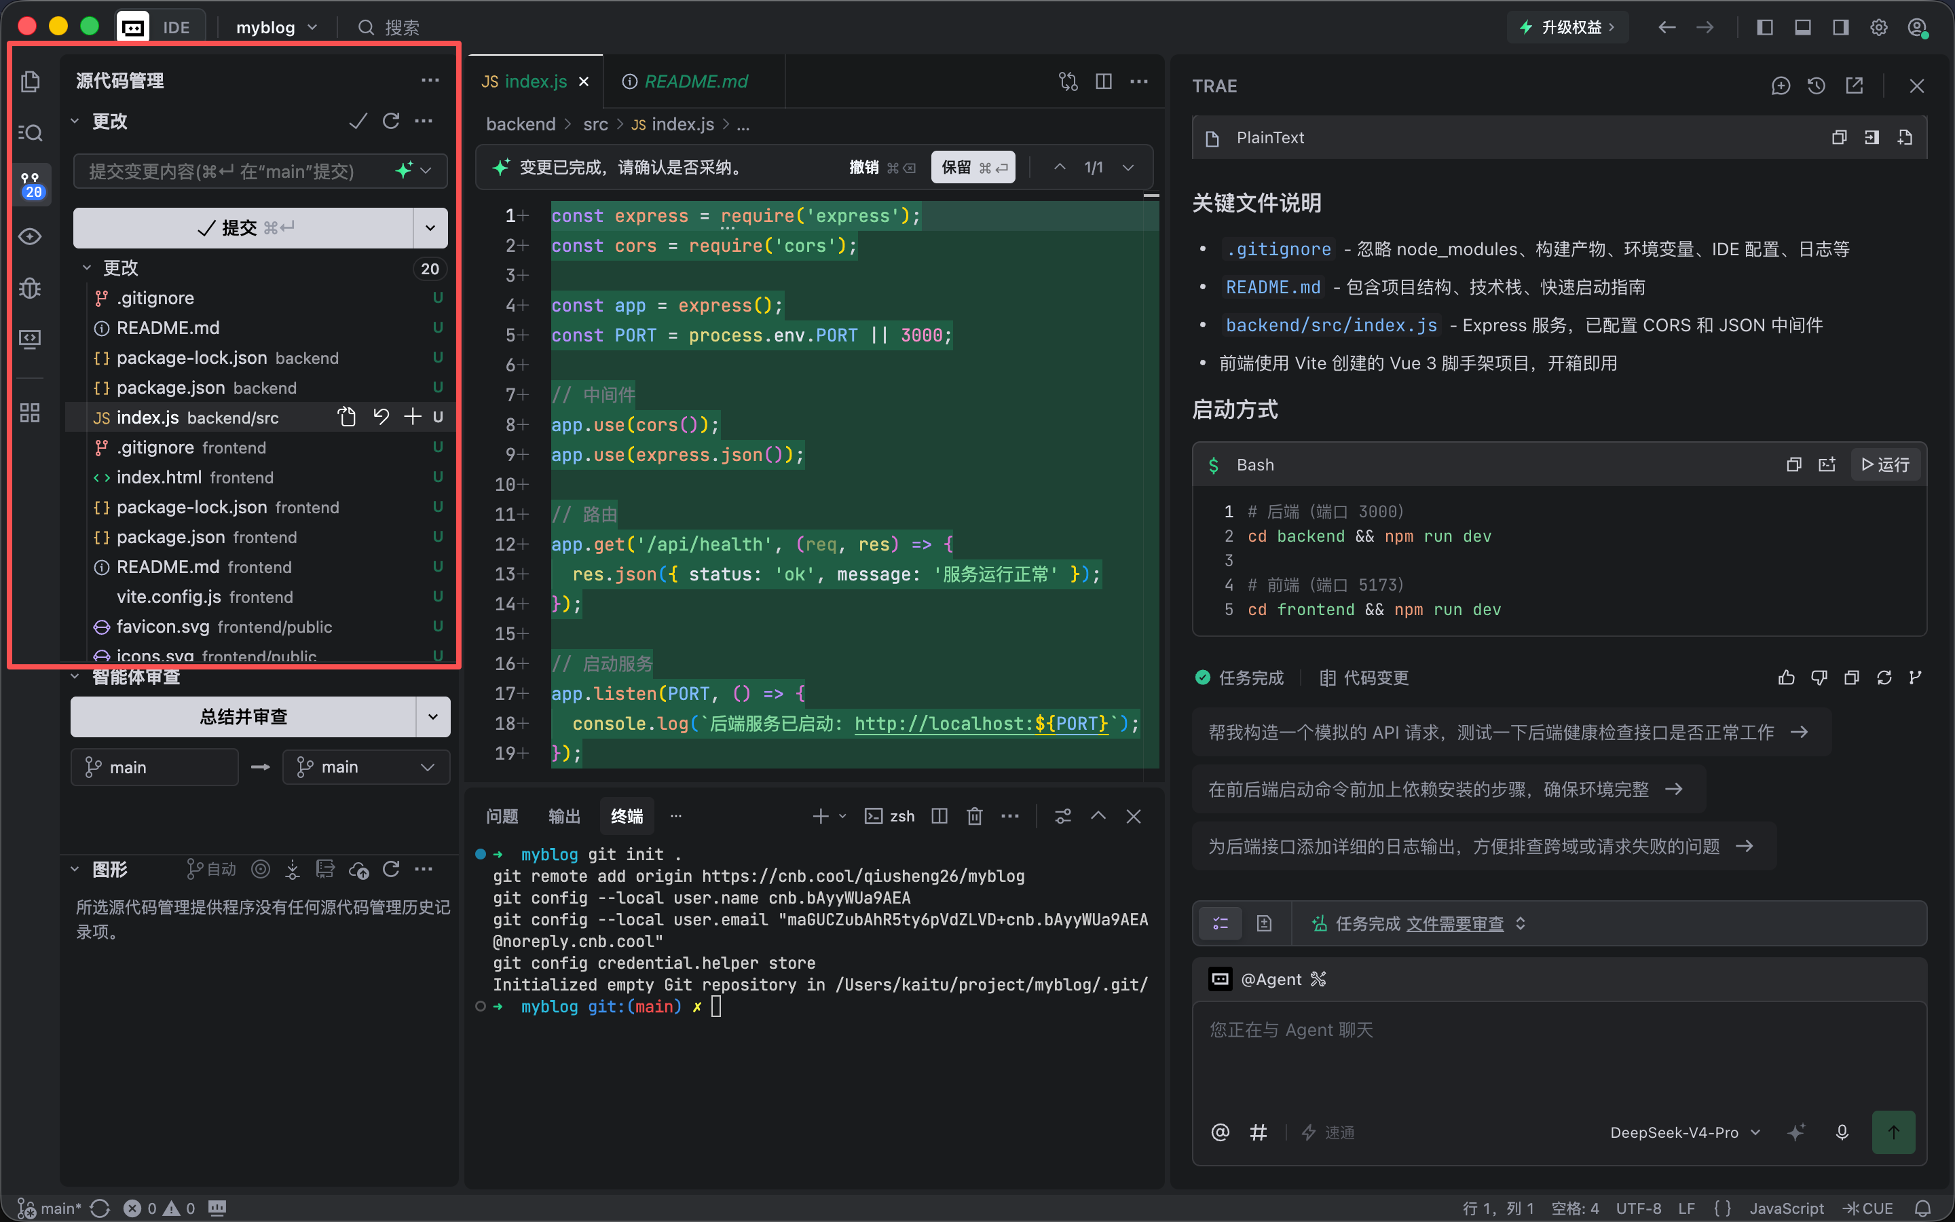This screenshot has height=1222, width=1955.
Task: Toggle 自动 auto mode in 图形 section
Action: pos(211,869)
